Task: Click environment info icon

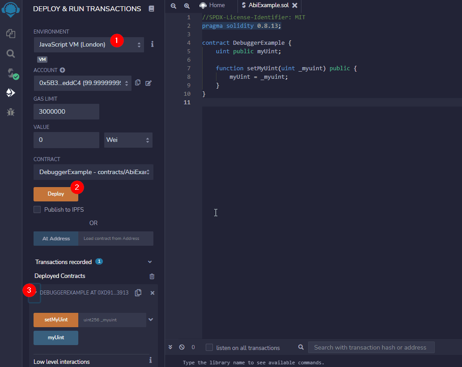Action: (x=152, y=44)
